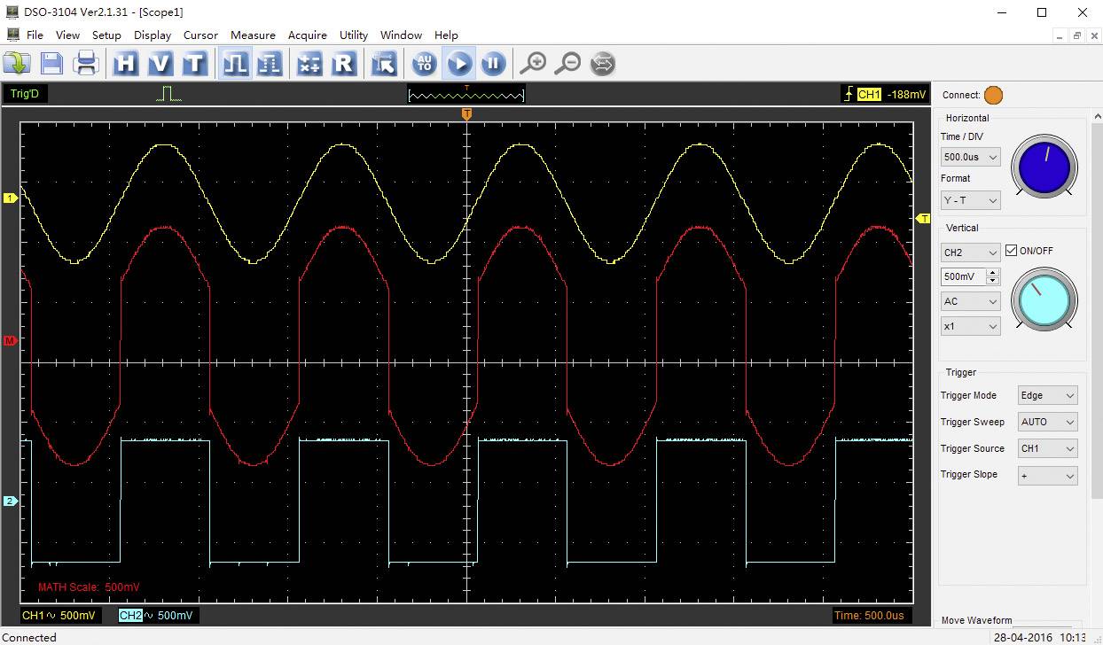
Task: Click the orange Connect indicator
Action: [993, 95]
